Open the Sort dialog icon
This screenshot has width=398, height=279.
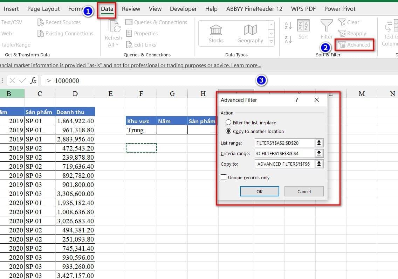pyautogui.click(x=303, y=29)
